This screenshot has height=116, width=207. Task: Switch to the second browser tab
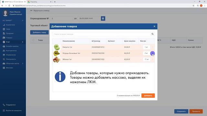(39, 2)
